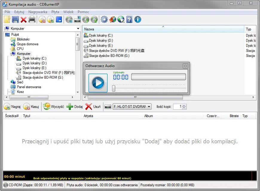The image size is (260, 191).
Task: Open the Pomoc menu
Action: [x=83, y=12]
